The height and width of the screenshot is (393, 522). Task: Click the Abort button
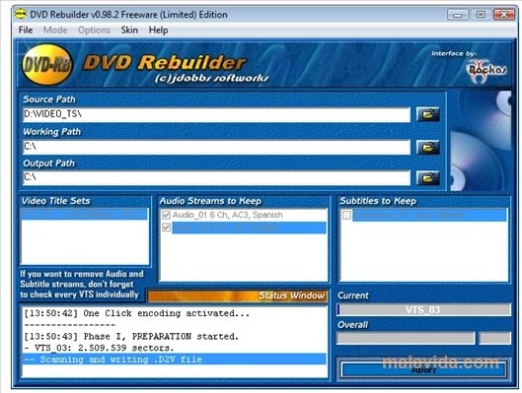pyautogui.click(x=423, y=369)
